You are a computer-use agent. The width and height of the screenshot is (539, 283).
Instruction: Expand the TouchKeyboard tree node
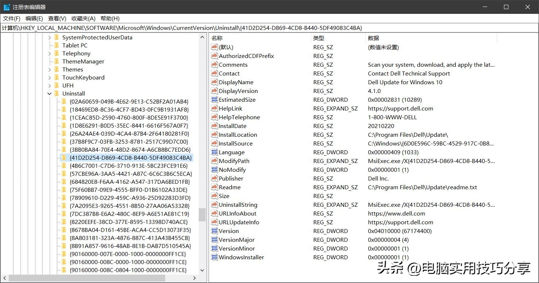click(x=50, y=78)
